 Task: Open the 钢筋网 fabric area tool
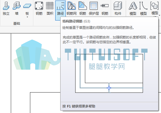pyautogui.click(x=72, y=8)
